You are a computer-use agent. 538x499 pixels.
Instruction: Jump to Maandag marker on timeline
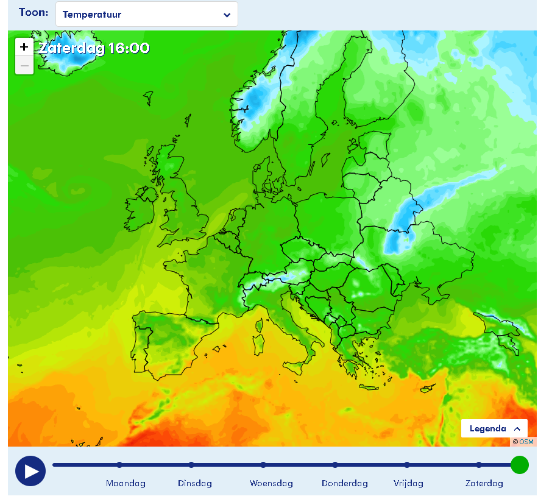(119, 465)
